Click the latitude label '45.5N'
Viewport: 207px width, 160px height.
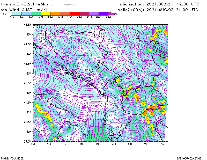pyautogui.click(x=28, y=25)
